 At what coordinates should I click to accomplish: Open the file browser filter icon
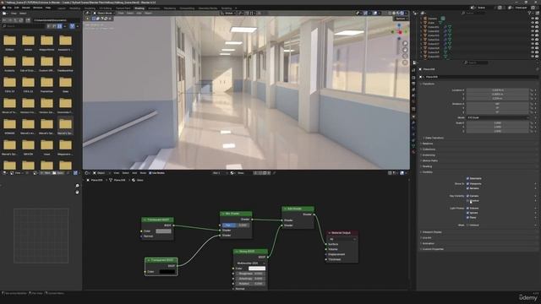[72, 26]
